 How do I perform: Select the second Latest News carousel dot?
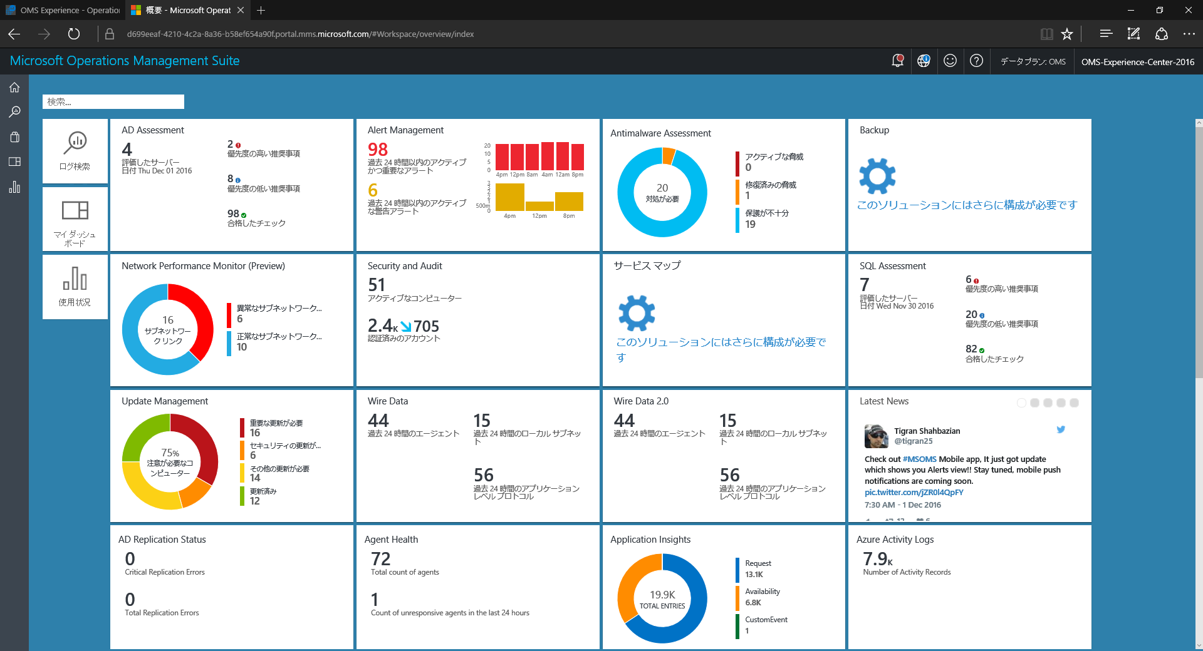click(x=1034, y=402)
